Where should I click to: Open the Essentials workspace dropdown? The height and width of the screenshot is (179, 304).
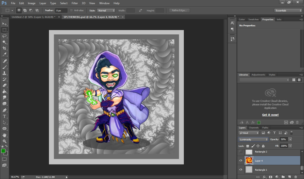pos(288,10)
